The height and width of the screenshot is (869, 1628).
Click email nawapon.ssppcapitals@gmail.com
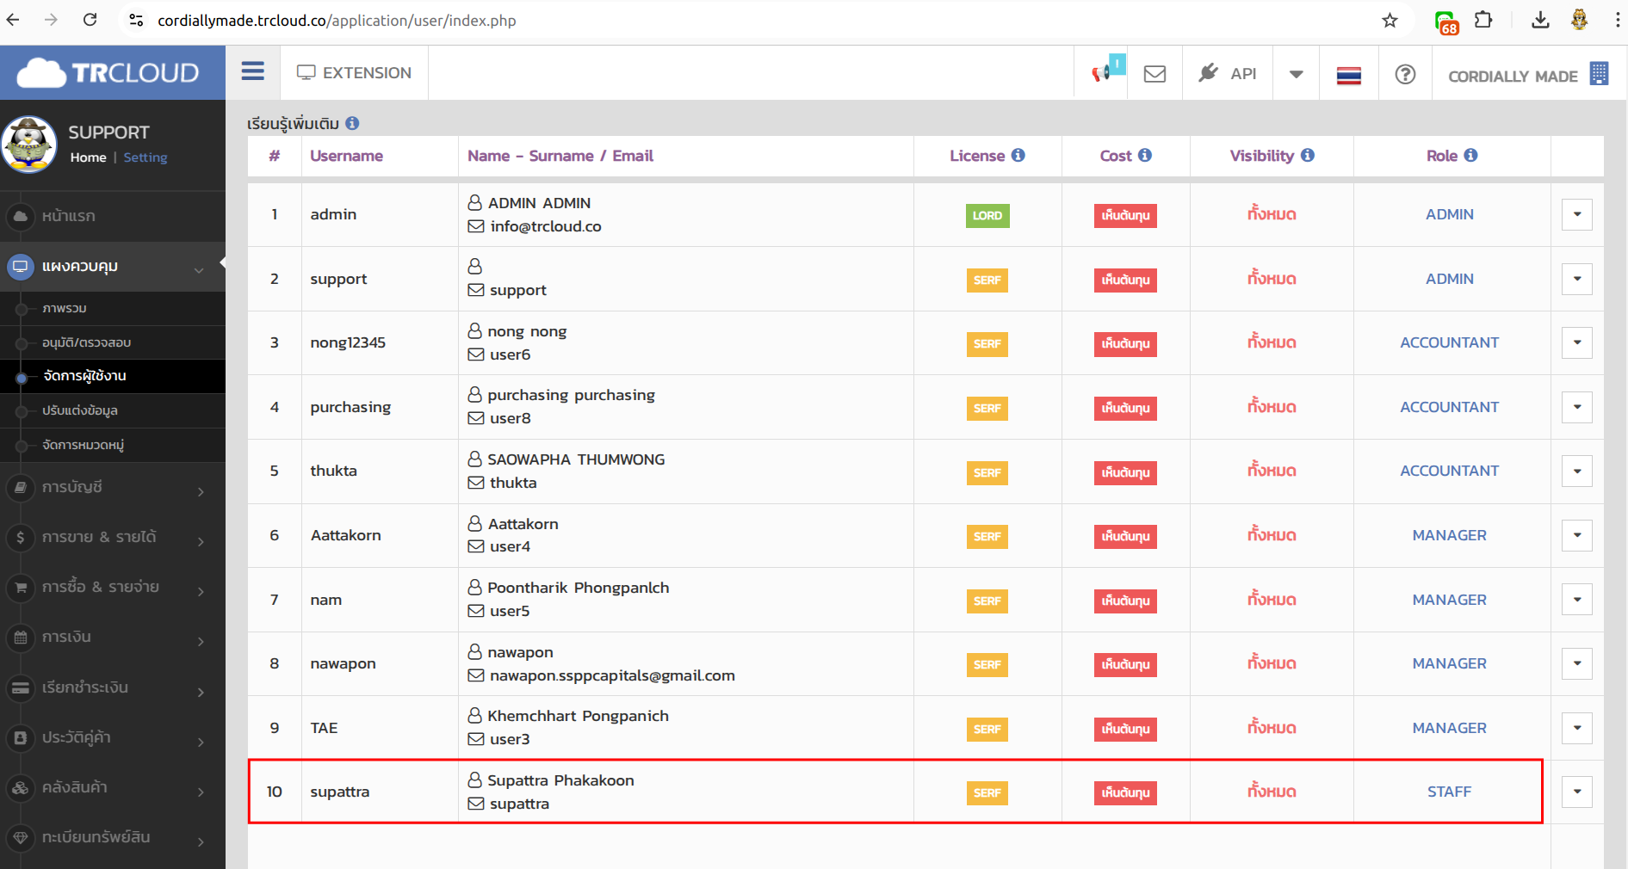pos(612,675)
